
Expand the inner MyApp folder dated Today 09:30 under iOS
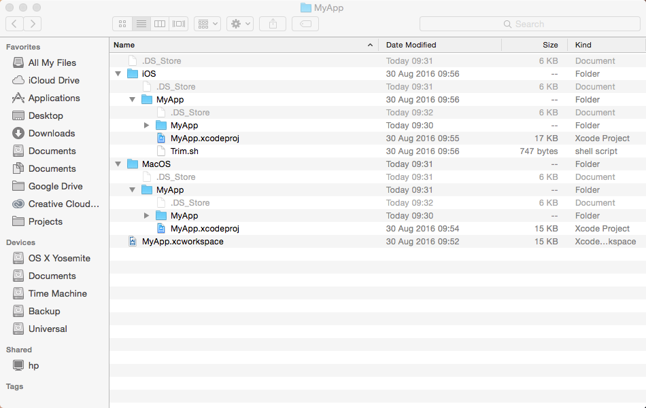coord(146,126)
